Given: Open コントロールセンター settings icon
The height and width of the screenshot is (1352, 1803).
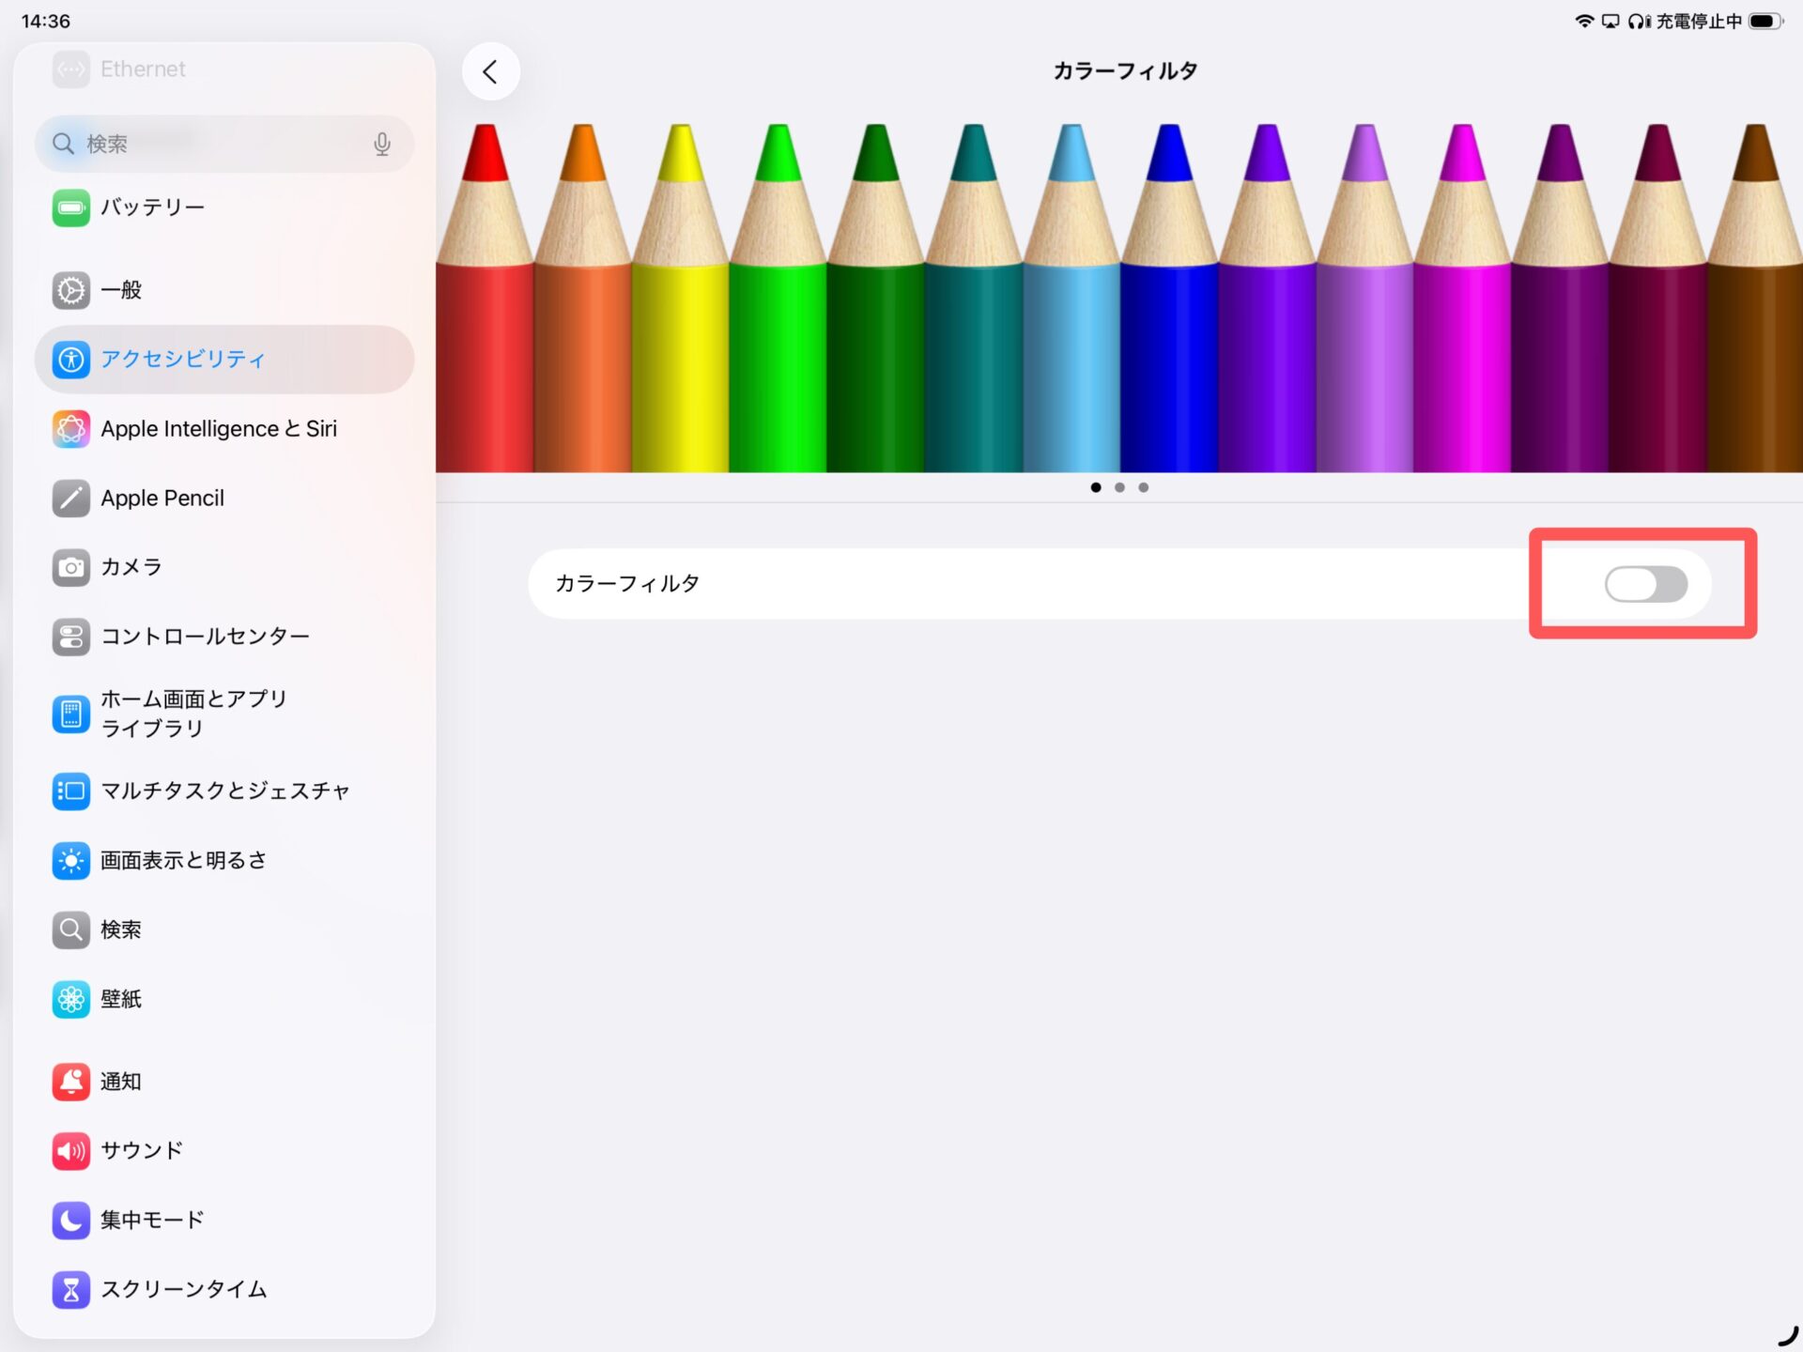Looking at the screenshot, I should tap(71, 637).
